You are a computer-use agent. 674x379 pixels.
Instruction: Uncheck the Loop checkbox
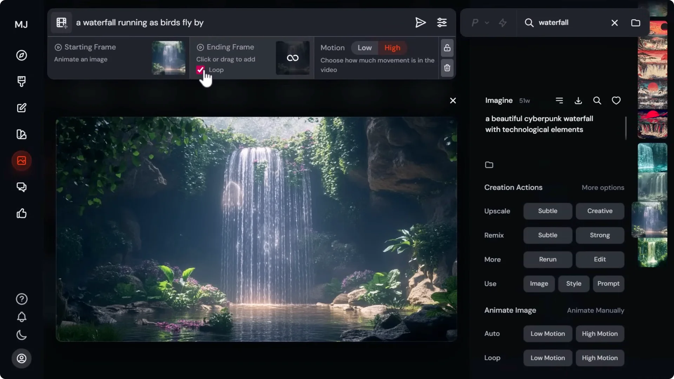(x=200, y=69)
